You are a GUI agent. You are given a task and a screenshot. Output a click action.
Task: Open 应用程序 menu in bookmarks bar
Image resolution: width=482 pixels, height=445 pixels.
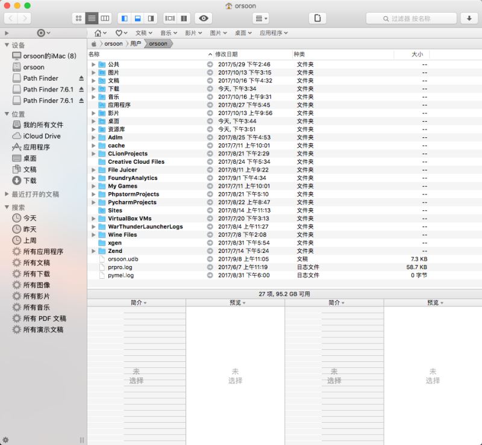[x=274, y=33]
